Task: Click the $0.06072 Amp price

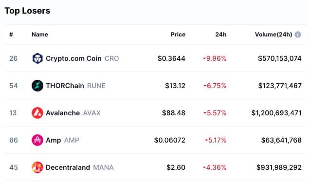Action: tap(170, 140)
